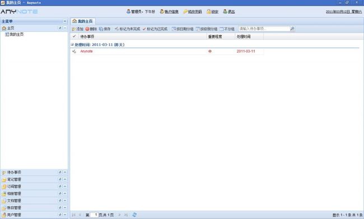Open 修改密码 (change password) link
The image size is (364, 219).
[193, 12]
